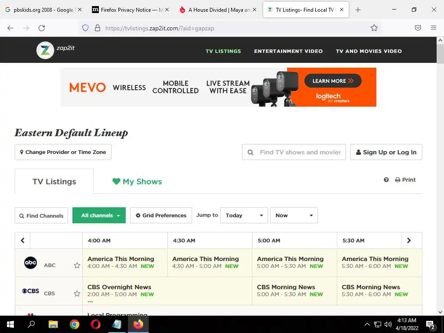Click the Firefox taskbar icon

tap(138, 324)
